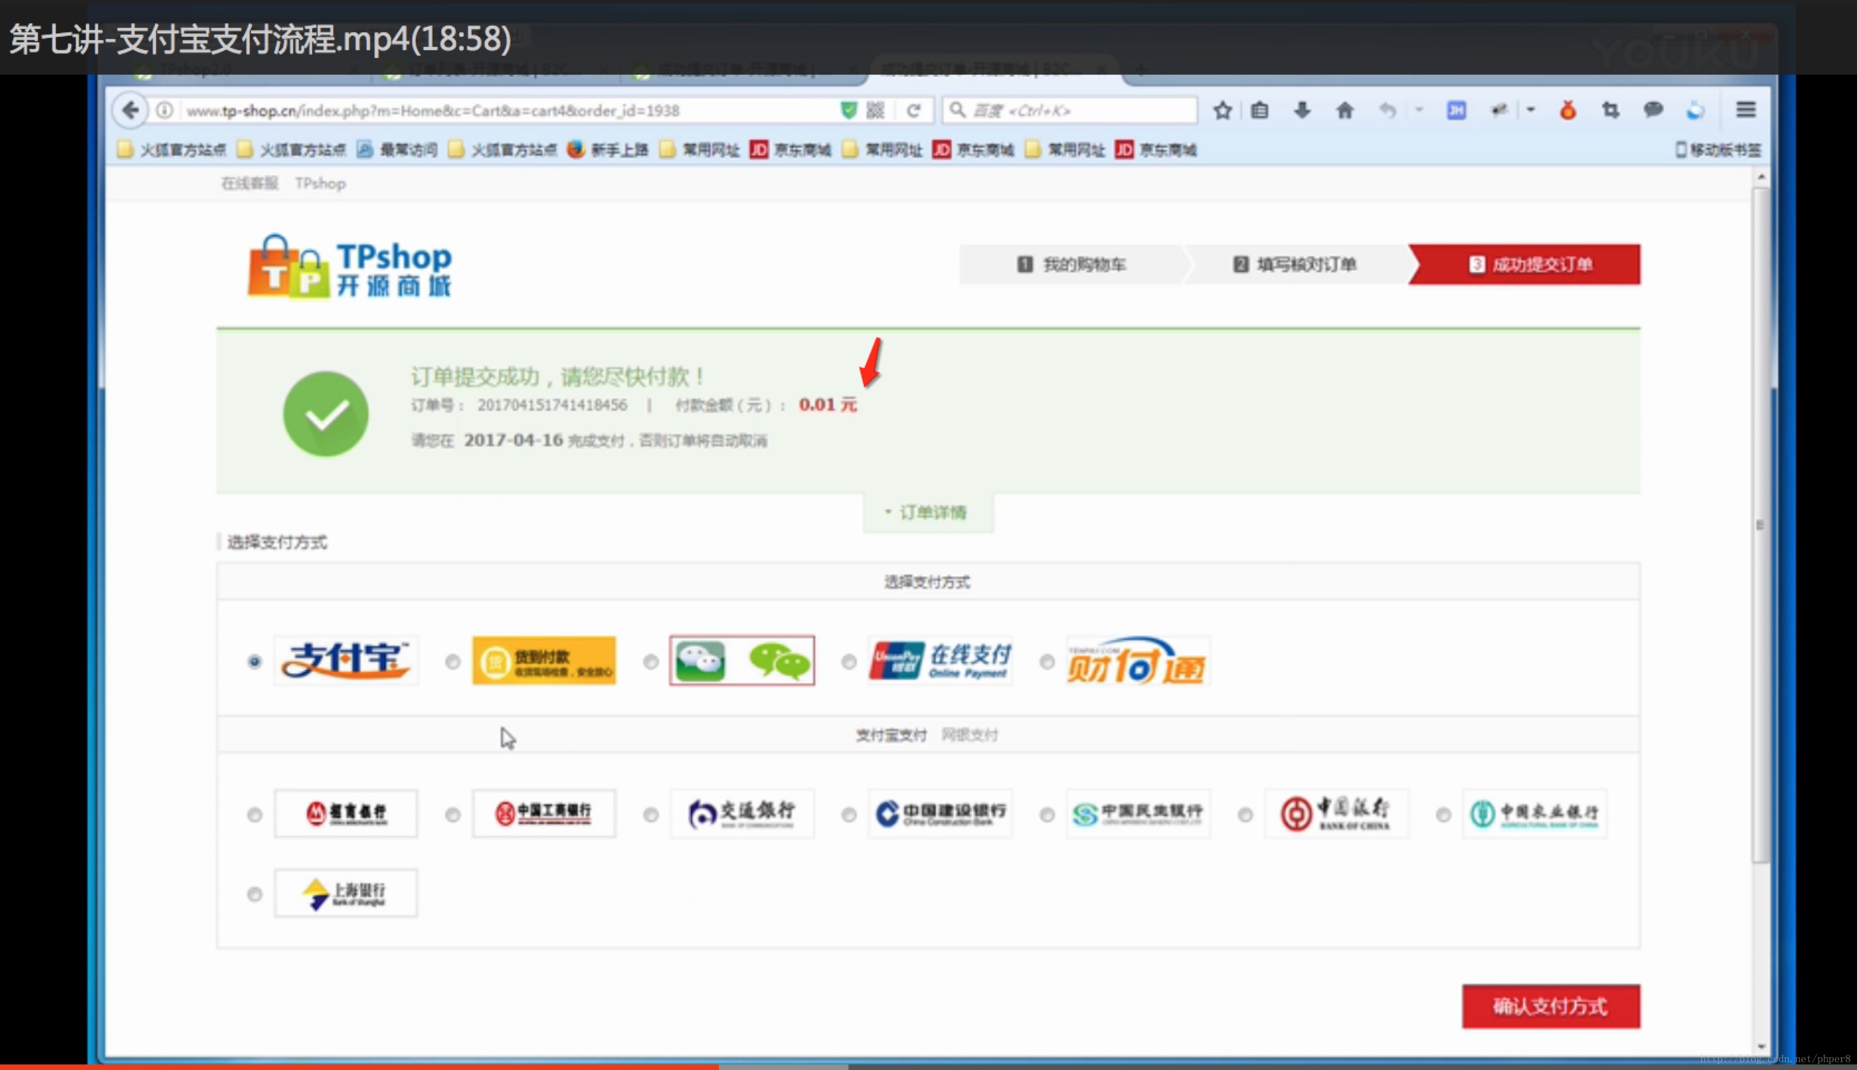Select the 中国农业银行 radio button
Image resolution: width=1857 pixels, height=1070 pixels.
1443,814
